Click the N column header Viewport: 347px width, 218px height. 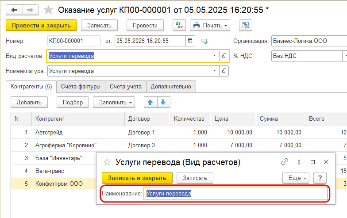(x=21, y=119)
